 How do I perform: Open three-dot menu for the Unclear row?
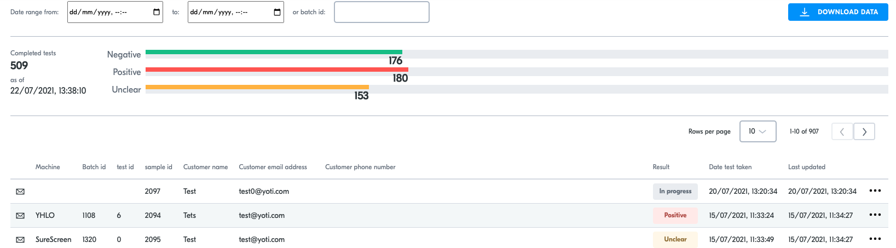pyautogui.click(x=875, y=239)
